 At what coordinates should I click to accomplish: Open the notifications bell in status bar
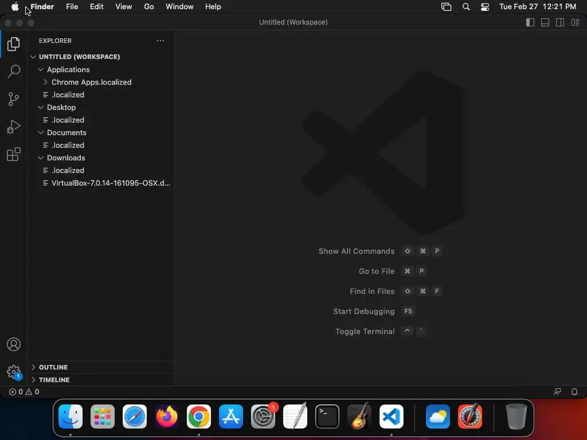tap(574, 392)
